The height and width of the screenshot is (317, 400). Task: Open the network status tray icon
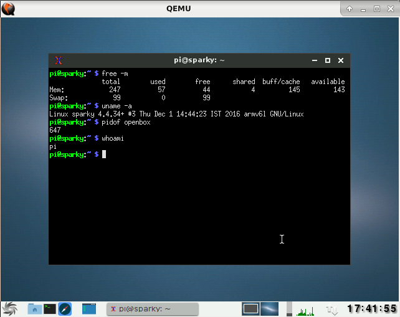point(331,310)
